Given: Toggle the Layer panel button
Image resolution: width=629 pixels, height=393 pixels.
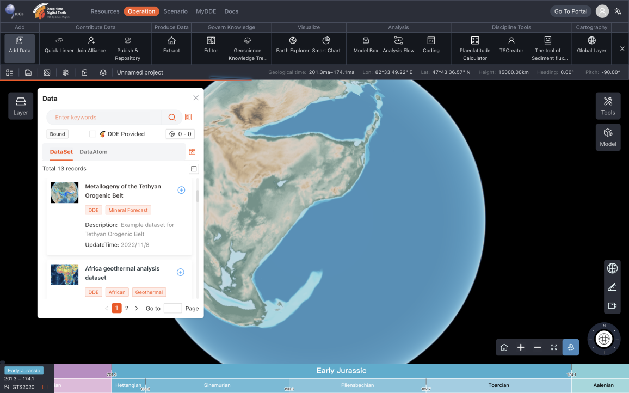Looking at the screenshot, I should pyautogui.click(x=21, y=106).
